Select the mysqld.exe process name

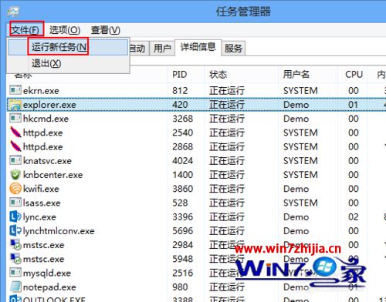(47, 273)
